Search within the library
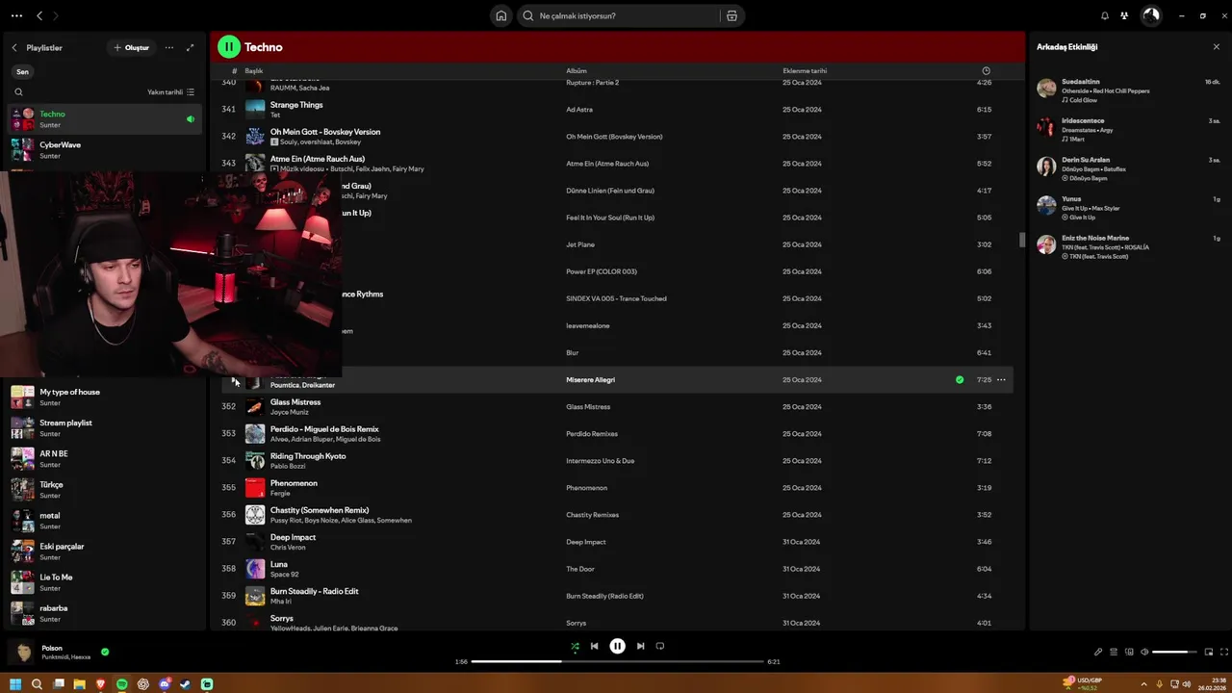The image size is (1232, 693). [x=18, y=92]
